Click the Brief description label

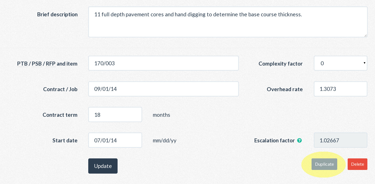(x=57, y=14)
